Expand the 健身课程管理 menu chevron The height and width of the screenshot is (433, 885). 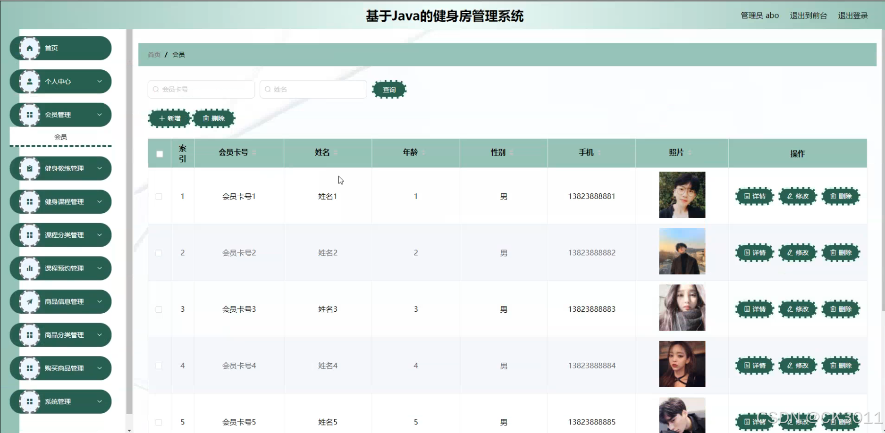(99, 201)
